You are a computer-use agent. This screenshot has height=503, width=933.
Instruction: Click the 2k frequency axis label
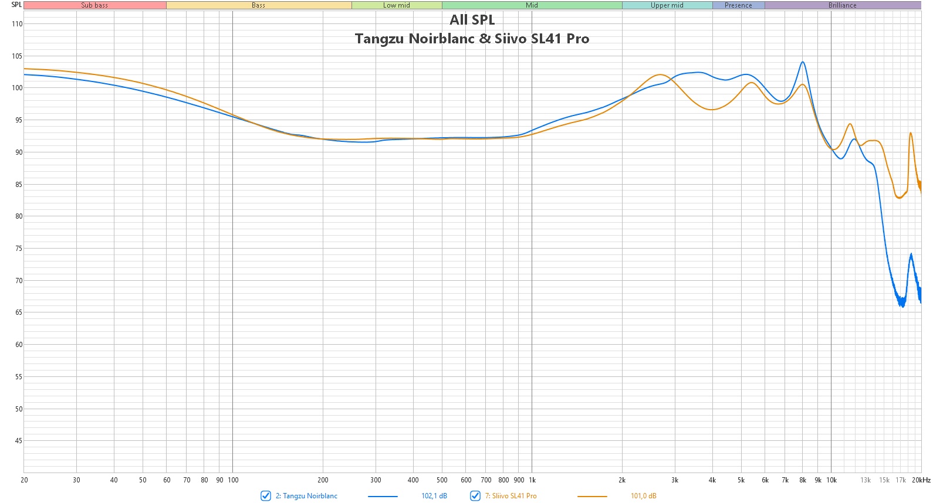tap(622, 480)
